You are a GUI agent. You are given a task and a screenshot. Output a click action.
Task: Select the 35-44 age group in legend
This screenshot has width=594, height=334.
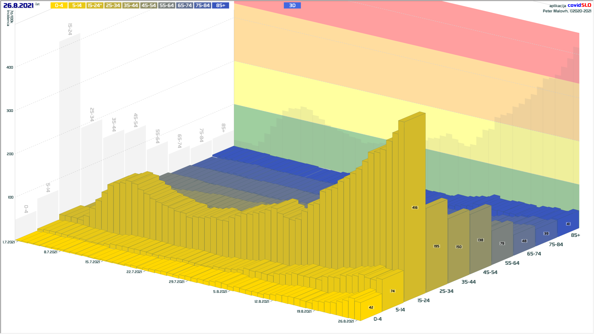(x=131, y=6)
